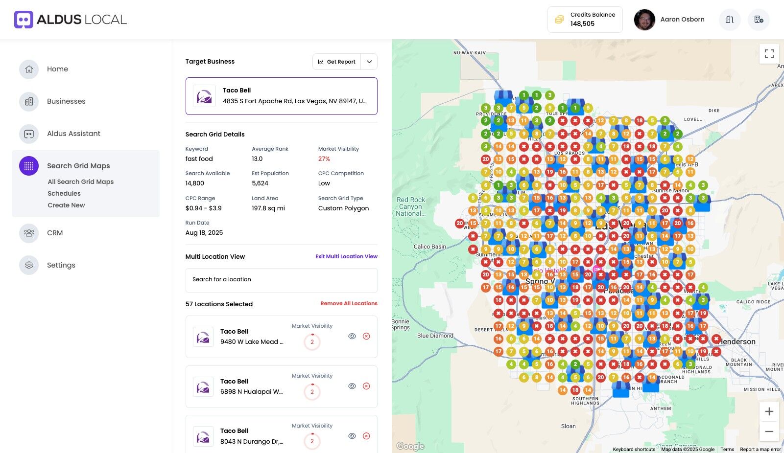Click Taco Bell logo for 8043 N Durango Dr
Screen dimensions: 784x453
[203, 436]
